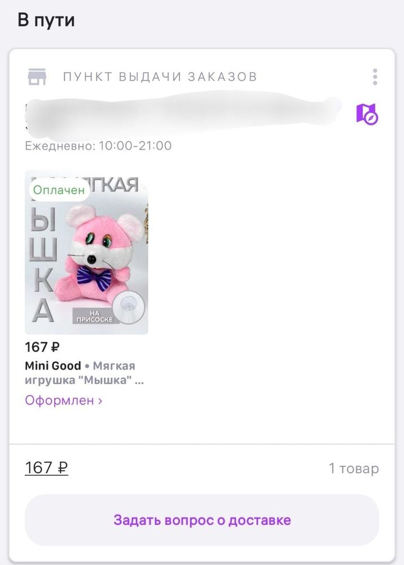Open pickup point location on map icon
404x565 pixels.
point(367,114)
